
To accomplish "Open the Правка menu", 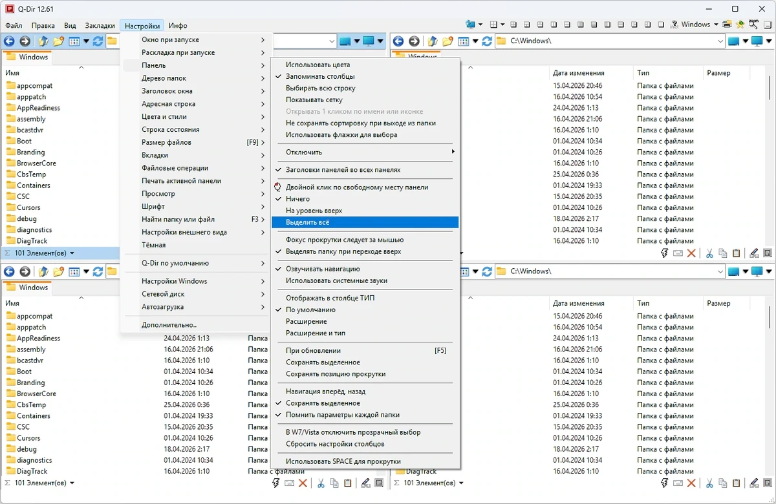I will (x=43, y=25).
